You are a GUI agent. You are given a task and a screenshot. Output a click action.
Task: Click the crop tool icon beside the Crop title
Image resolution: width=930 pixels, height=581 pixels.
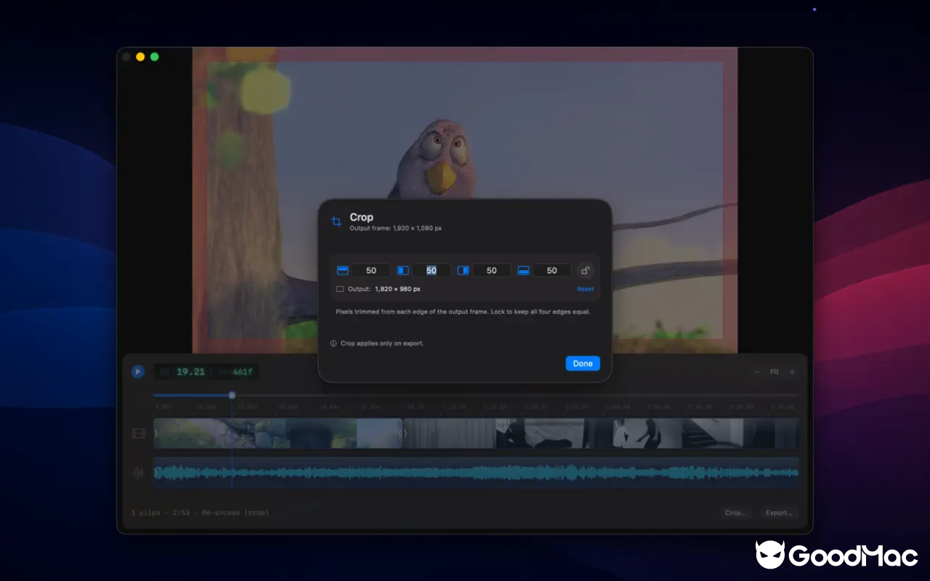(336, 222)
